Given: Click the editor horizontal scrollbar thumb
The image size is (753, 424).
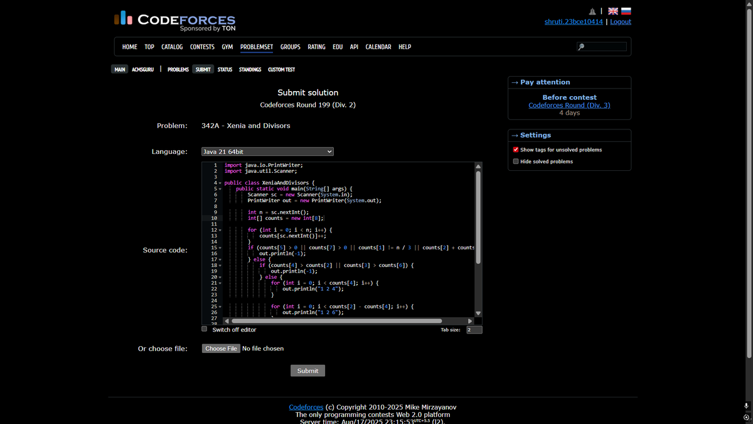Looking at the screenshot, I should click(337, 321).
